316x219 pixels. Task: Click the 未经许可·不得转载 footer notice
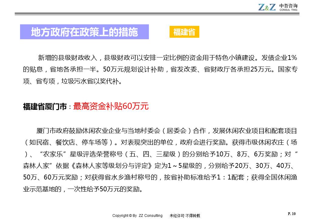(185, 216)
